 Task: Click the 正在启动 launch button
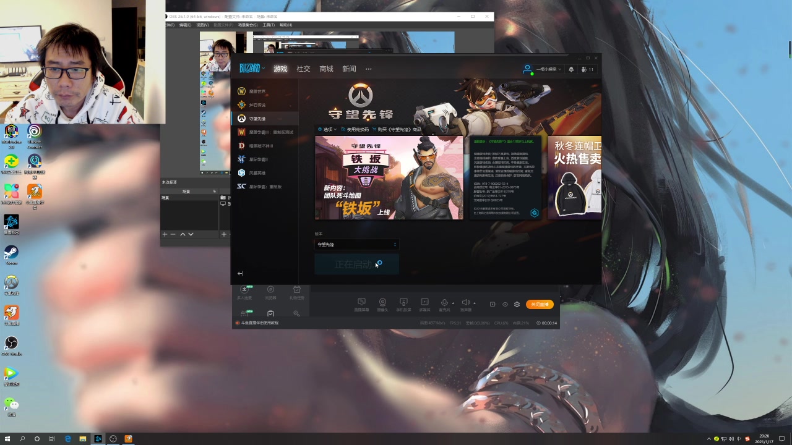(x=357, y=265)
